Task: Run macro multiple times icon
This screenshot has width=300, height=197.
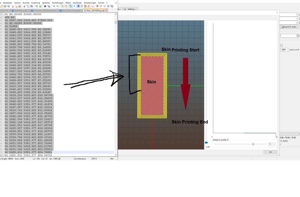Action: [x=108, y=6]
